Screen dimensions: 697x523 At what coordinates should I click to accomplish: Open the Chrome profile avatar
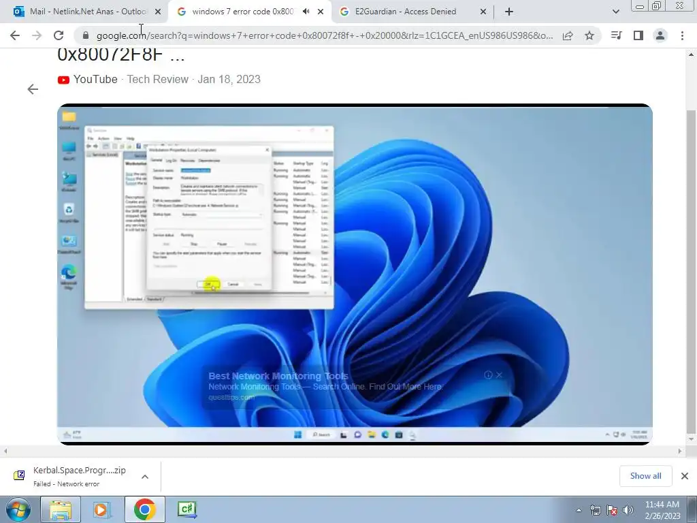(660, 35)
